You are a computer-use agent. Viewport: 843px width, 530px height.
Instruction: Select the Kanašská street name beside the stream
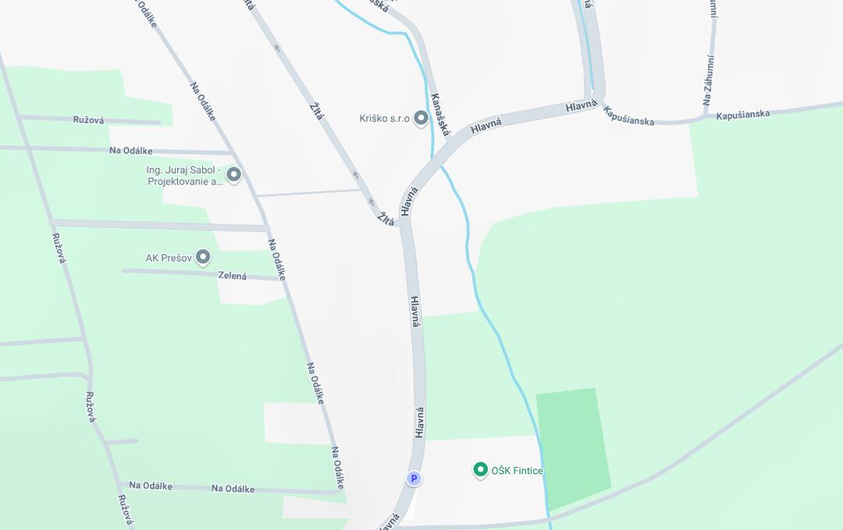tap(440, 115)
